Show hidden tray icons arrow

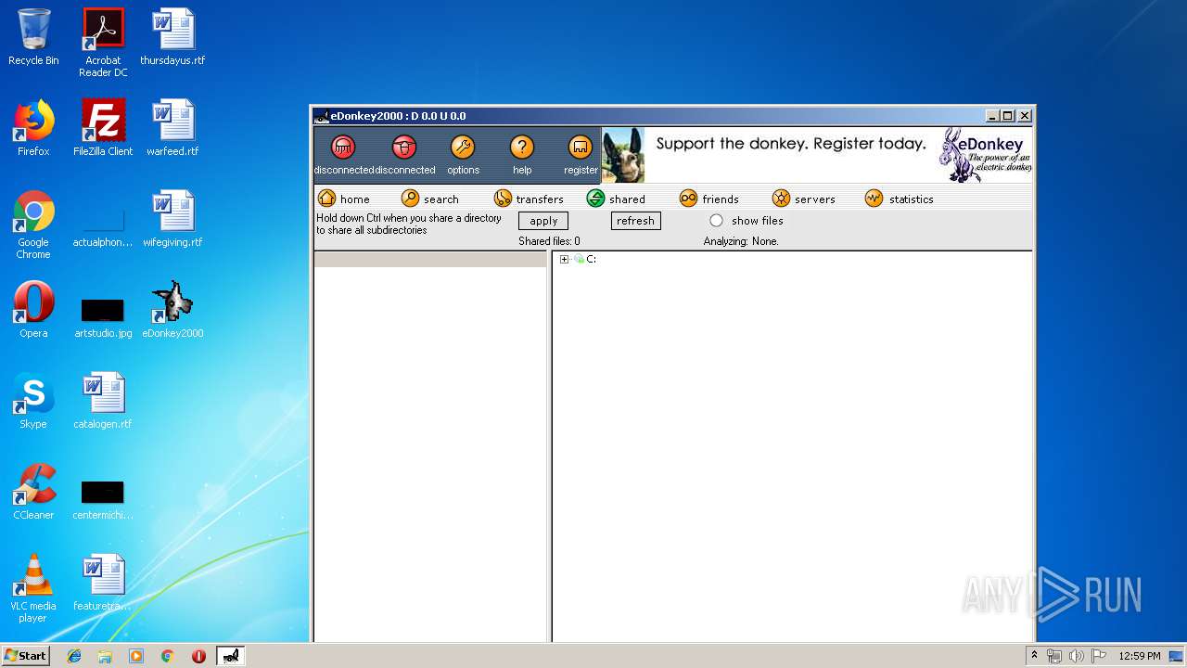tap(1034, 656)
